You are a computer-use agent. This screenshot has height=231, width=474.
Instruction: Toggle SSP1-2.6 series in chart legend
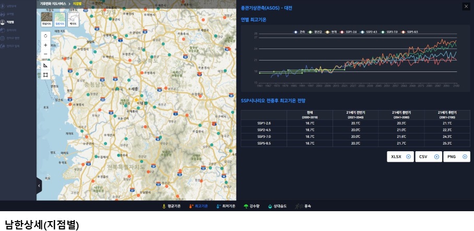pos(349,32)
